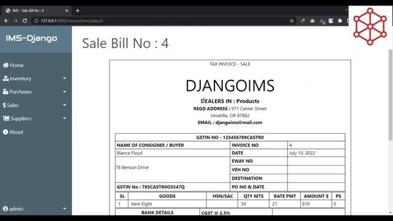
Task: Click the pencil extension icon
Action: pos(322,21)
